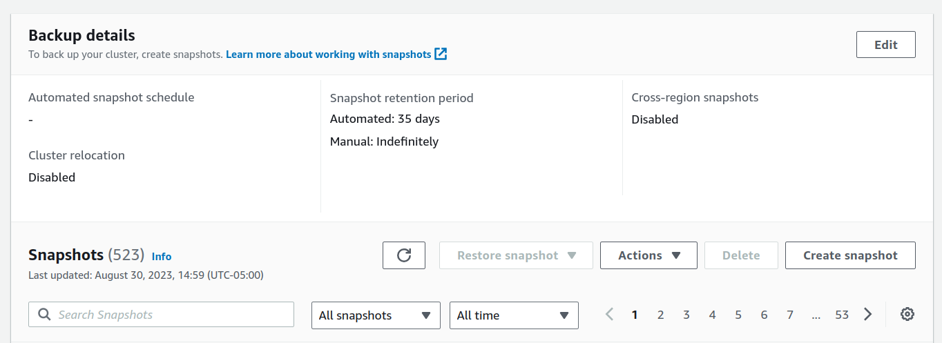Screen dimensions: 942x343
Task: Open Learn more about working with snapshots link
Action: coord(329,54)
